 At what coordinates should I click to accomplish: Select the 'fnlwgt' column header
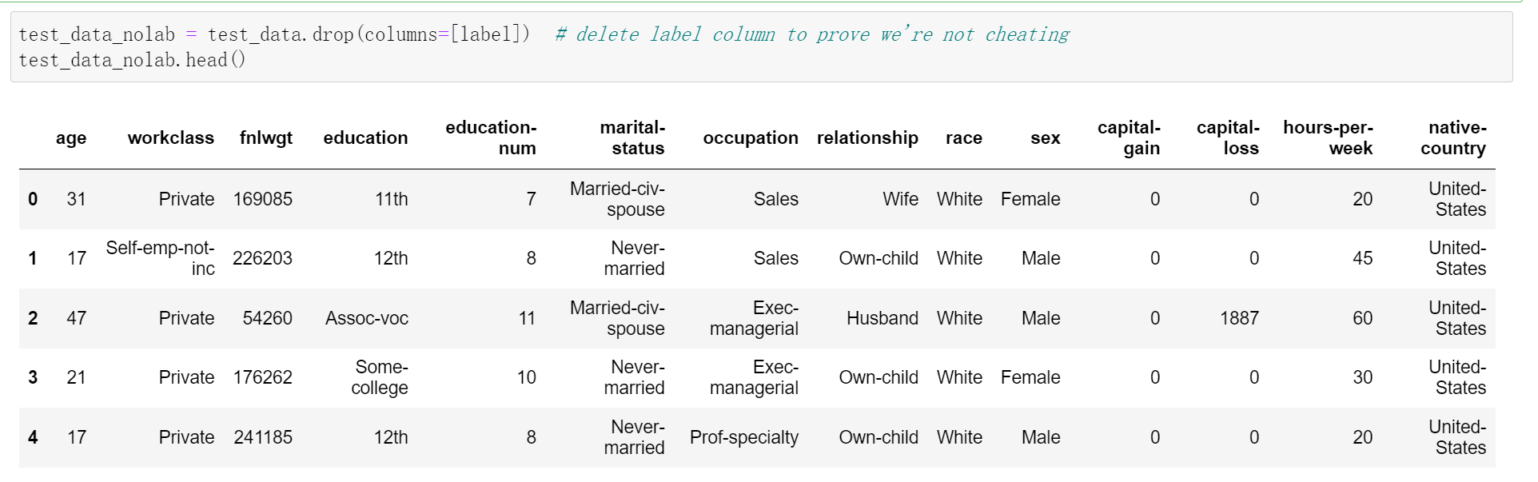coord(265,138)
